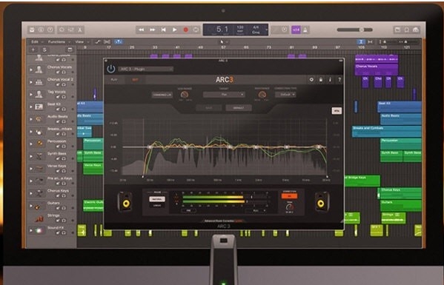444x285 pixels.
Task: Add a new track with plus button
Action: [x=33, y=50]
